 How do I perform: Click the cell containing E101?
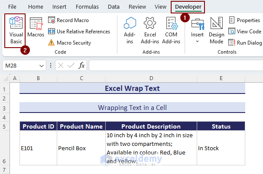pyautogui.click(x=38, y=148)
